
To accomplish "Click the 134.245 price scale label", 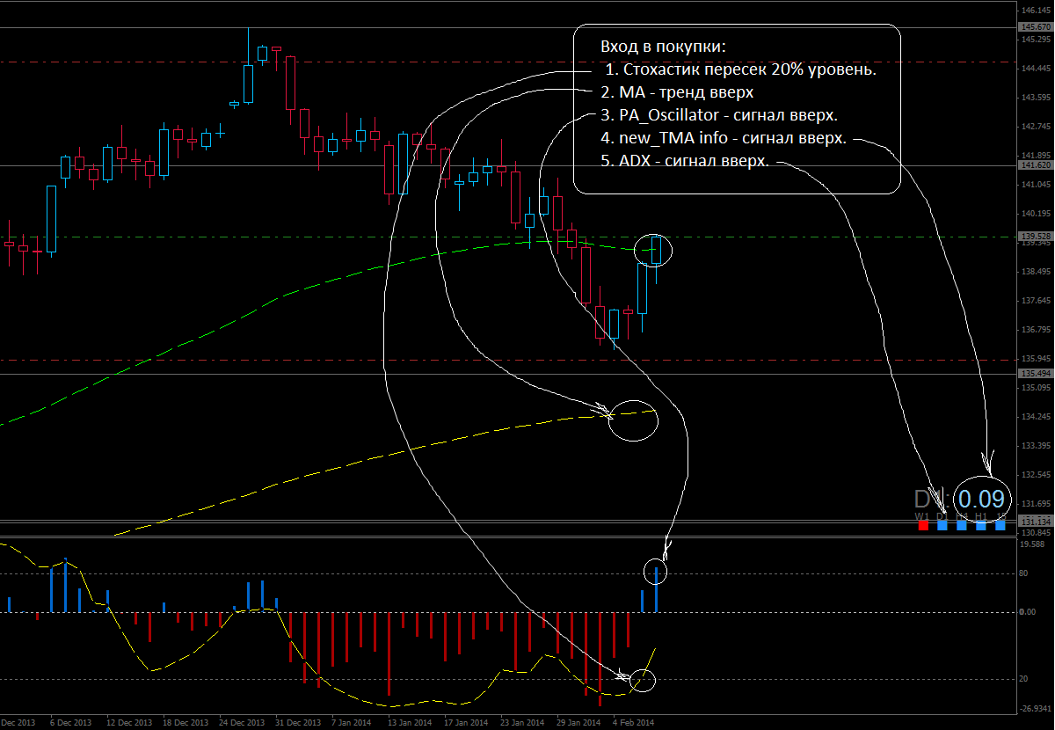I will pyautogui.click(x=1036, y=417).
